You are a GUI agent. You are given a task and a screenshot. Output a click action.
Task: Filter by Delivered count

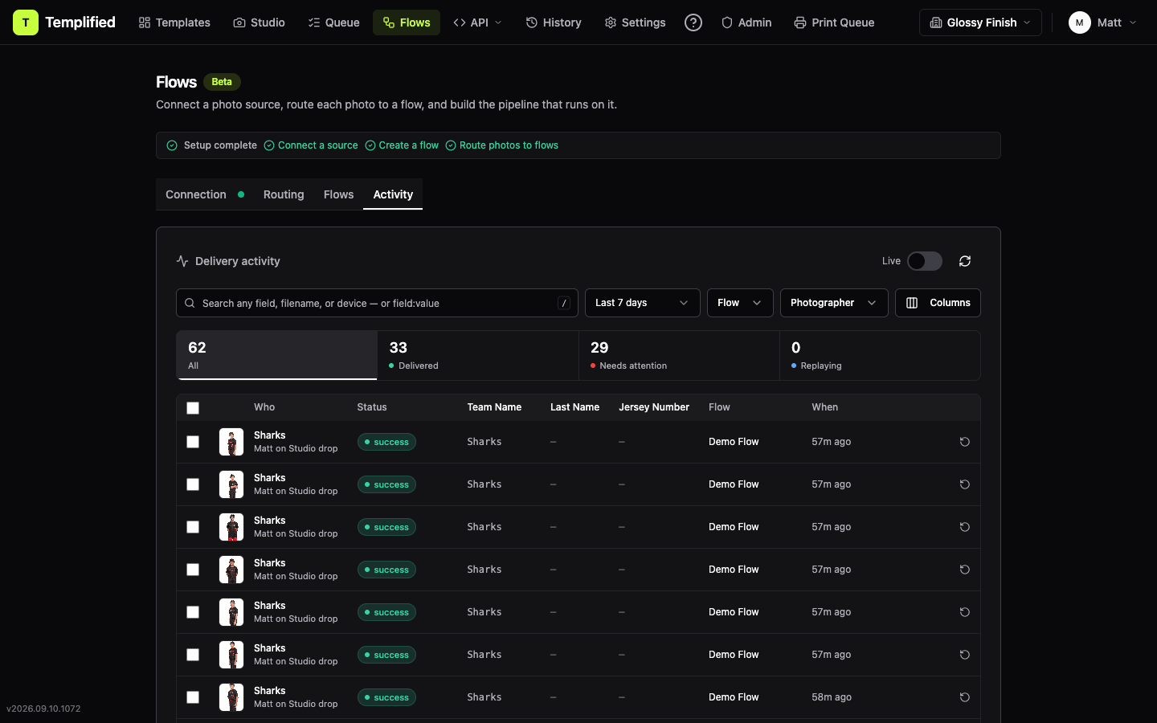tap(478, 355)
